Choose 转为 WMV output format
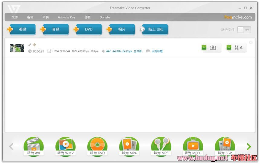This screenshot has height=164, width=260. [66, 146]
